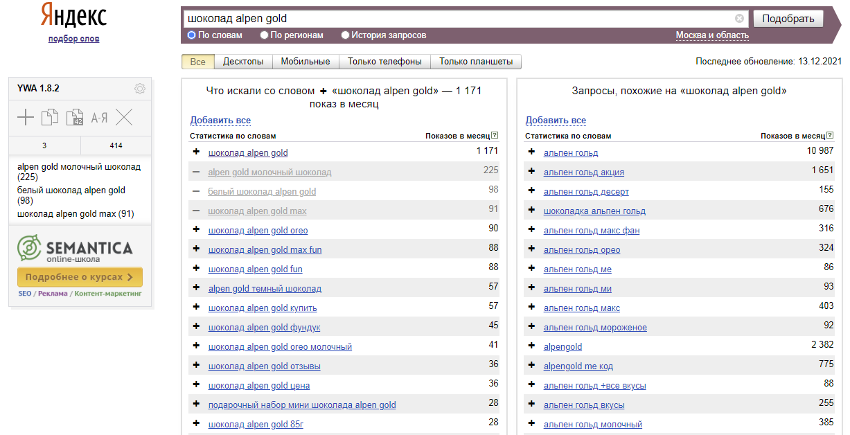Click 'Последнее обновление: 13.12.2021' text
The height and width of the screenshot is (435, 850).
(x=769, y=62)
